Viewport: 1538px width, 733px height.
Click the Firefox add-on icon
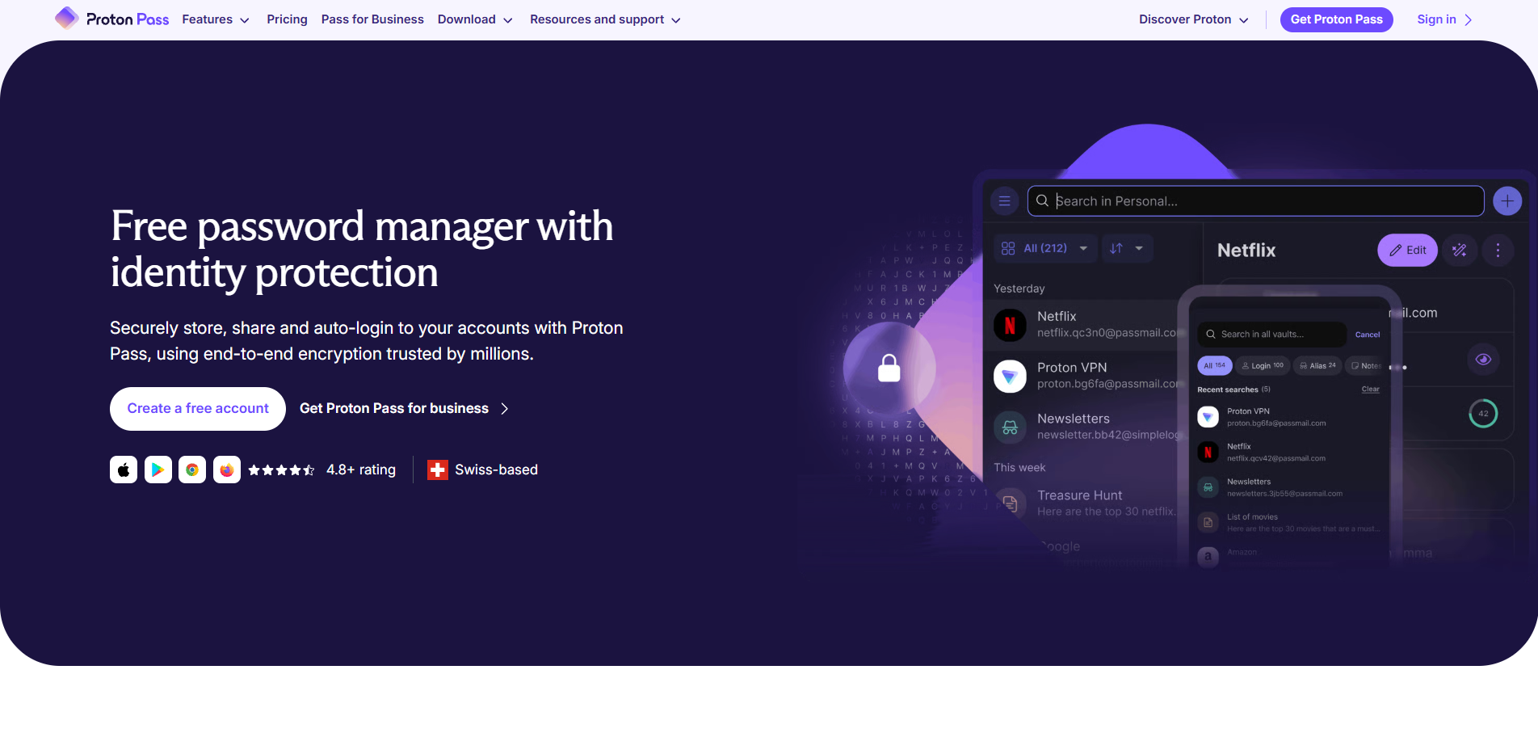pyautogui.click(x=227, y=470)
